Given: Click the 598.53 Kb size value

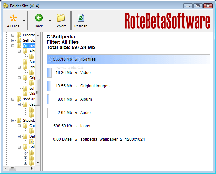Looking at the screenshot, I should pos(63,126).
